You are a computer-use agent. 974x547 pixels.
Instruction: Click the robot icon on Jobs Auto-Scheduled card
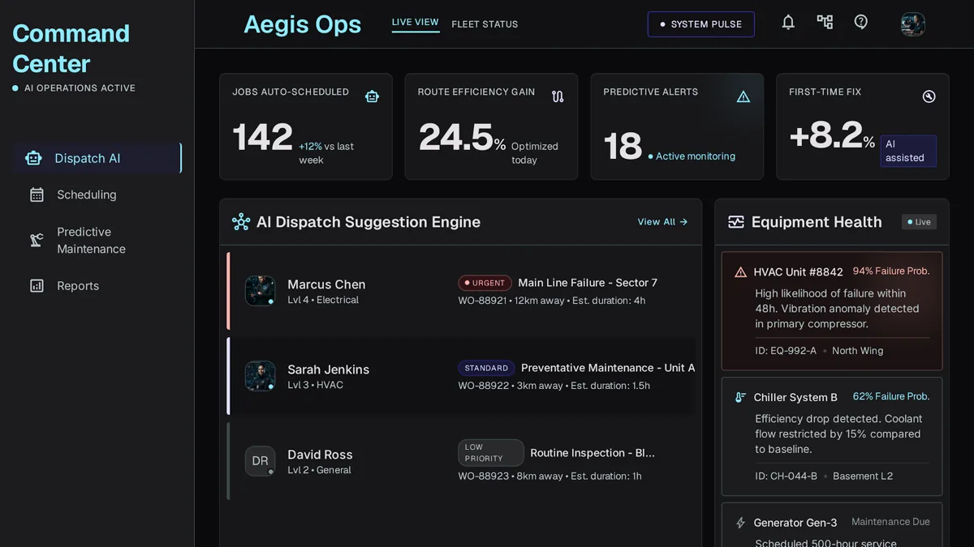[x=372, y=96]
